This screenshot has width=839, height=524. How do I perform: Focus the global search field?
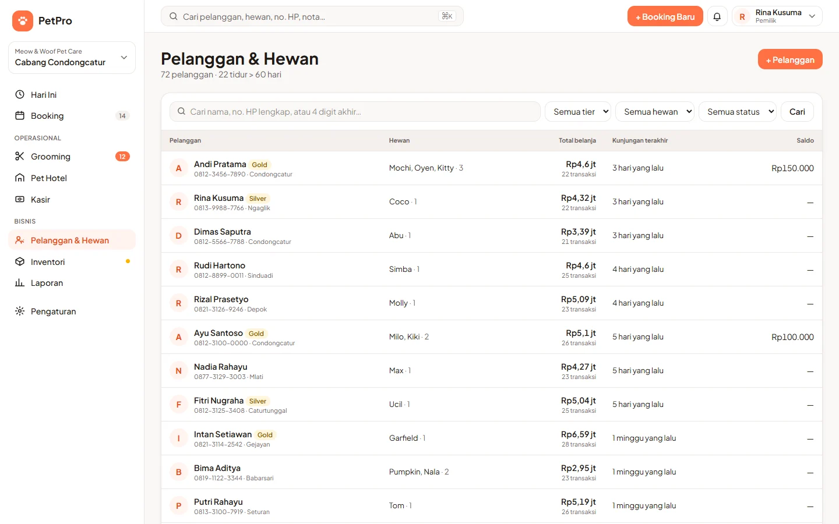(x=312, y=16)
